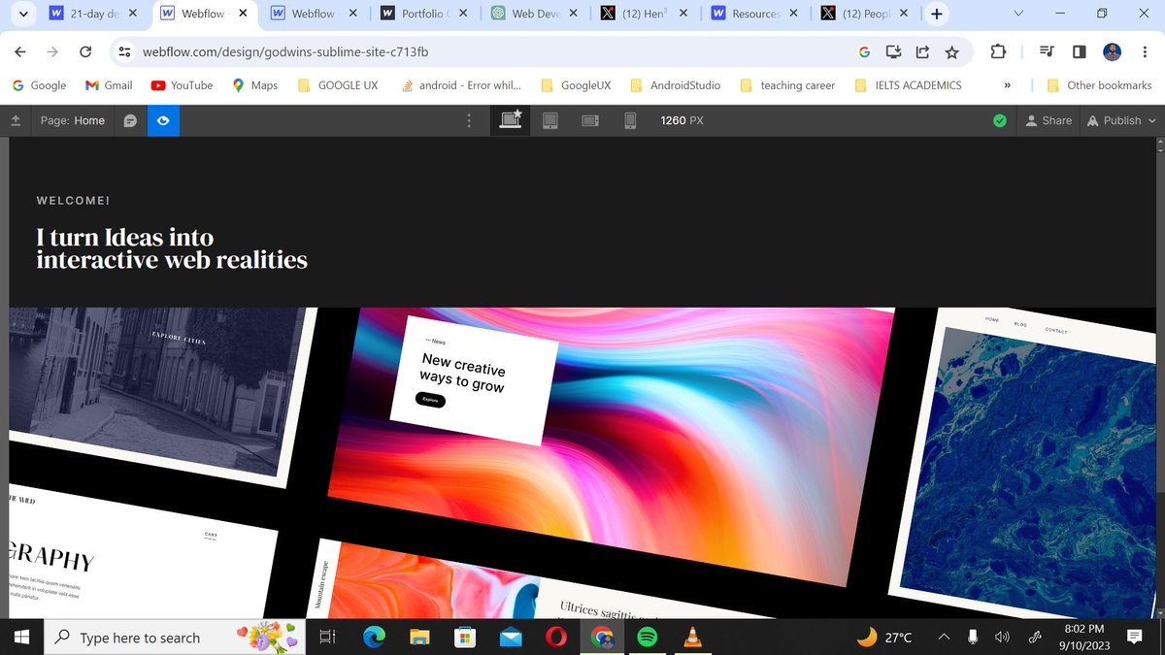Click the exit preview arrow icon
1165x655 pixels.
16,120
